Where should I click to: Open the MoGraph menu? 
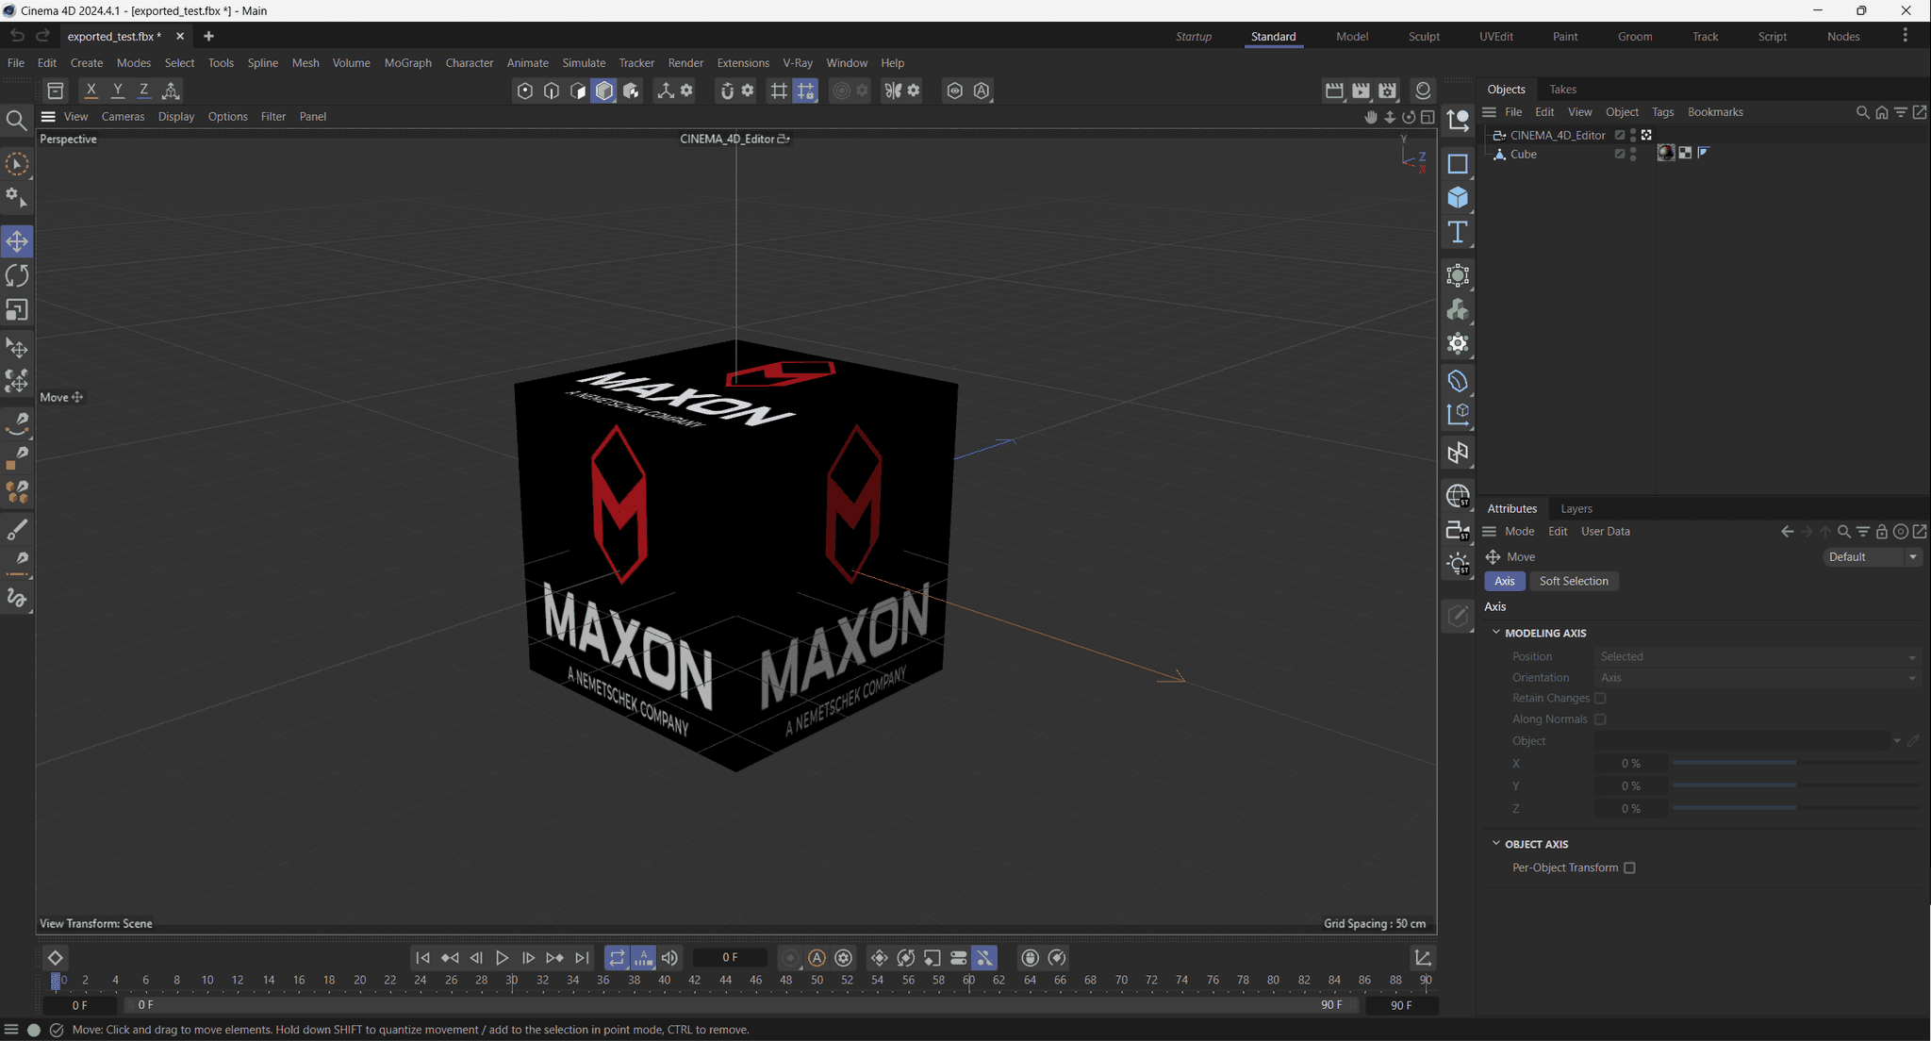[x=407, y=63]
